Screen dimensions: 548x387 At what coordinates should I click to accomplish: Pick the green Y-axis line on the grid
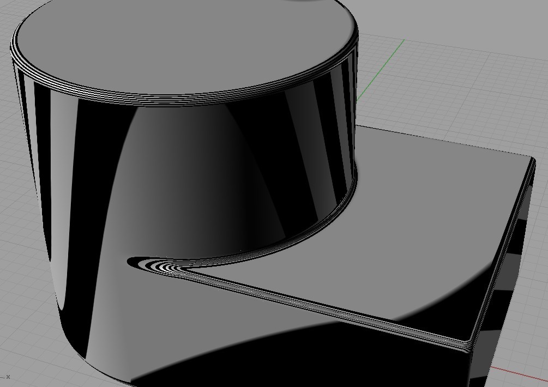pyautogui.click(x=380, y=70)
